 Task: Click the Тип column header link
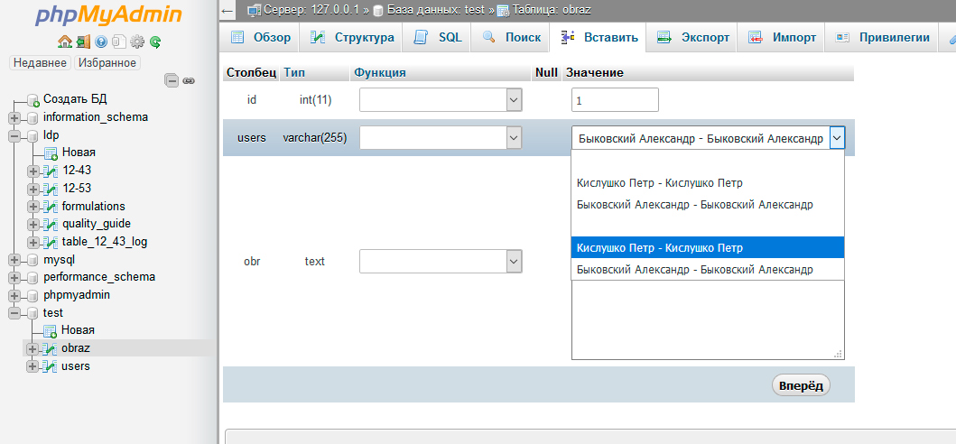[294, 73]
